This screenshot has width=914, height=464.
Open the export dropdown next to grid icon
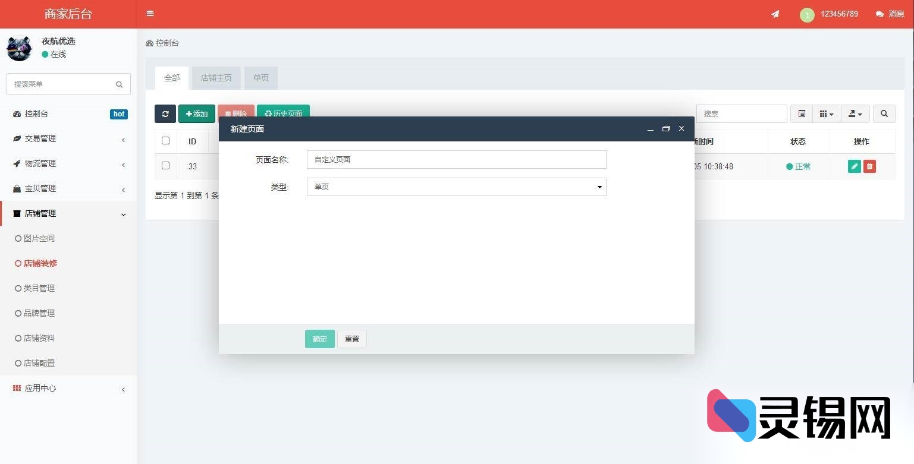coord(855,113)
